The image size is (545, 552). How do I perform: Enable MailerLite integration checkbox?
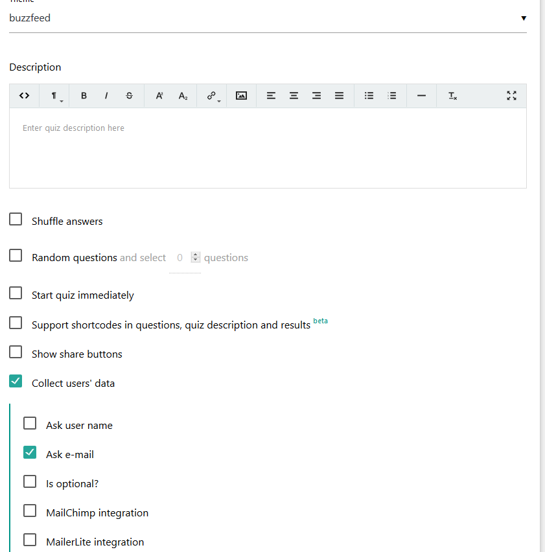pyautogui.click(x=30, y=540)
